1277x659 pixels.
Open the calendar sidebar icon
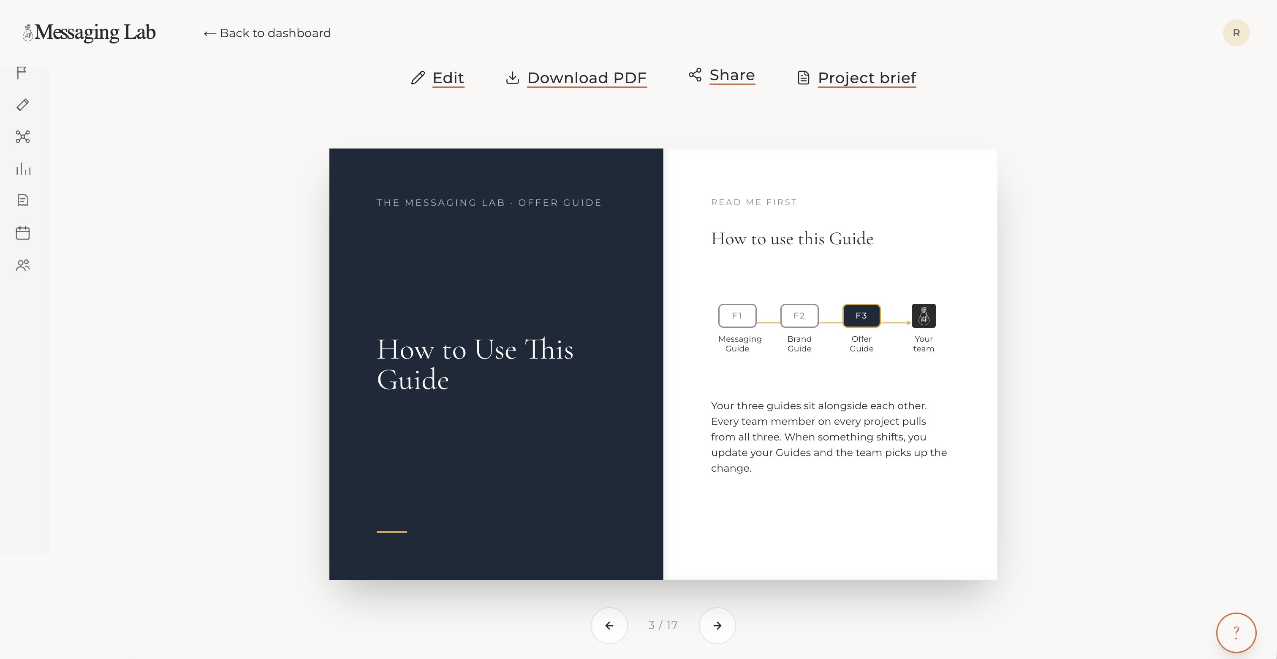[23, 233]
